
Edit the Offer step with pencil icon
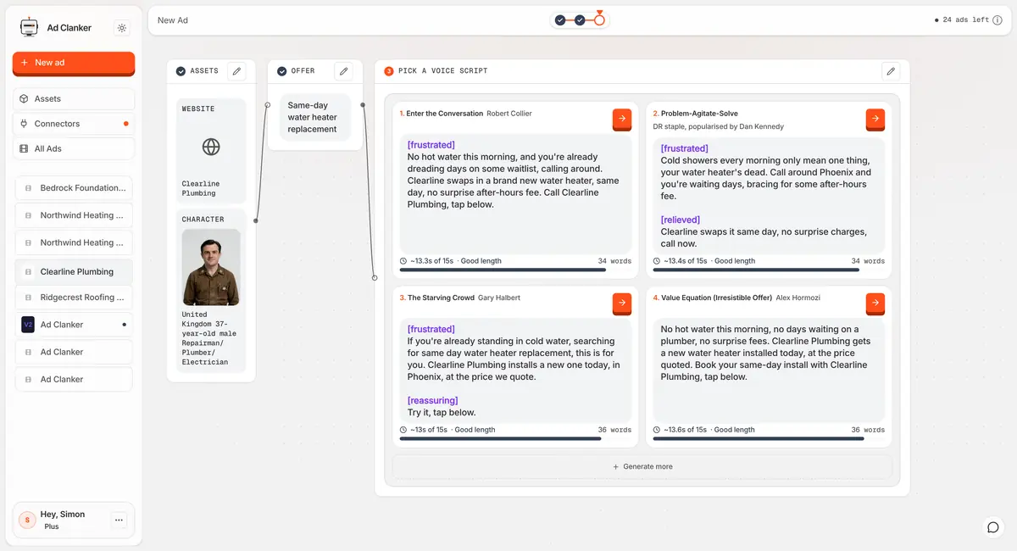click(x=343, y=71)
